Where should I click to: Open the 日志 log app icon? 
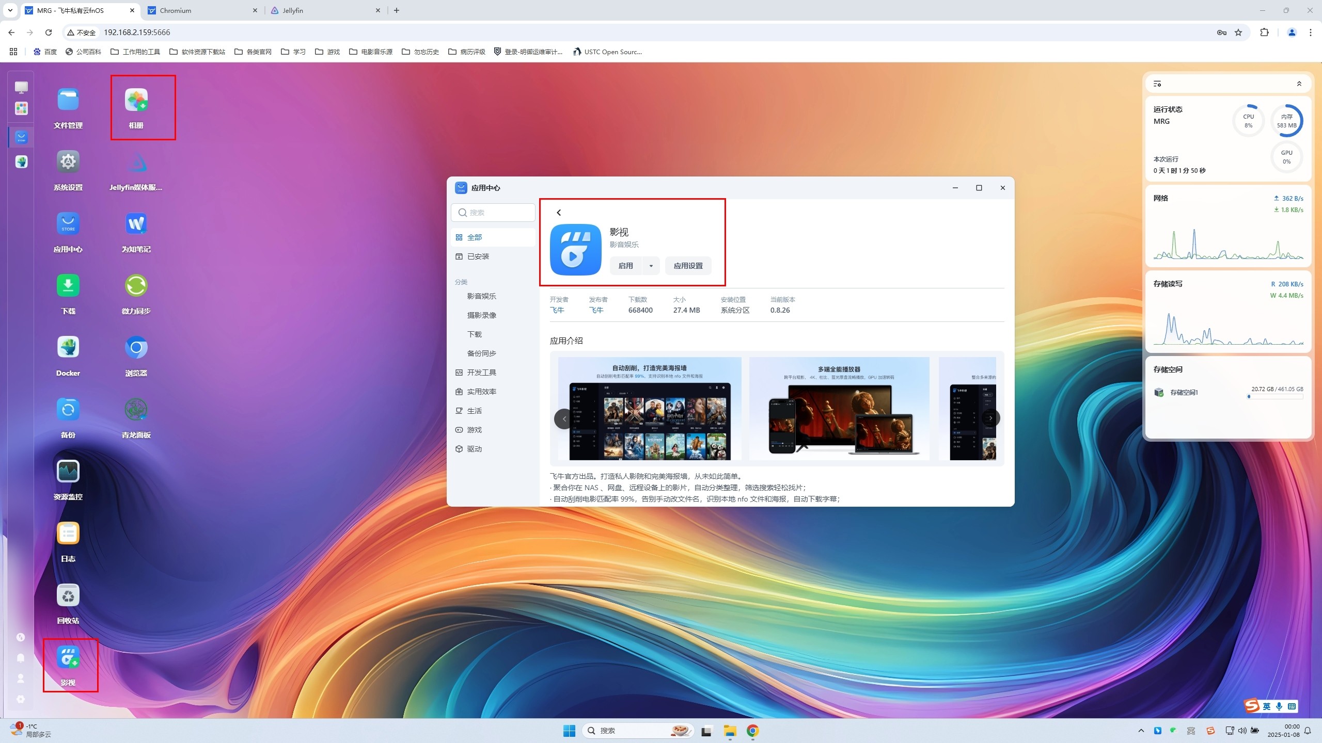pyautogui.click(x=68, y=534)
